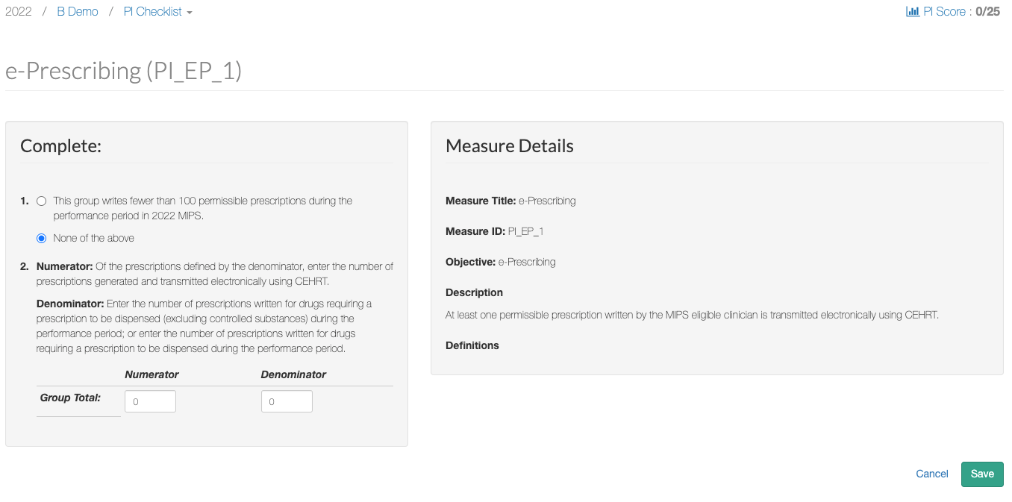Viewport: 1012px width, 502px height.
Task: Focus the Group Total Numerator field
Action: [150, 401]
